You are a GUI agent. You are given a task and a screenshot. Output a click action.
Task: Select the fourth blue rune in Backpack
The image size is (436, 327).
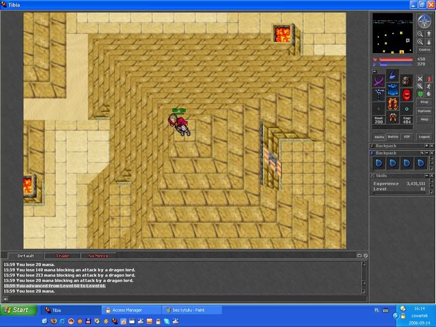pos(420,163)
